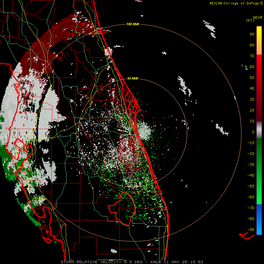Click the -80 scale value

click(251, 219)
